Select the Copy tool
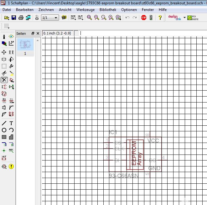Viewport: 207px width, 205px height. tap(11, 52)
